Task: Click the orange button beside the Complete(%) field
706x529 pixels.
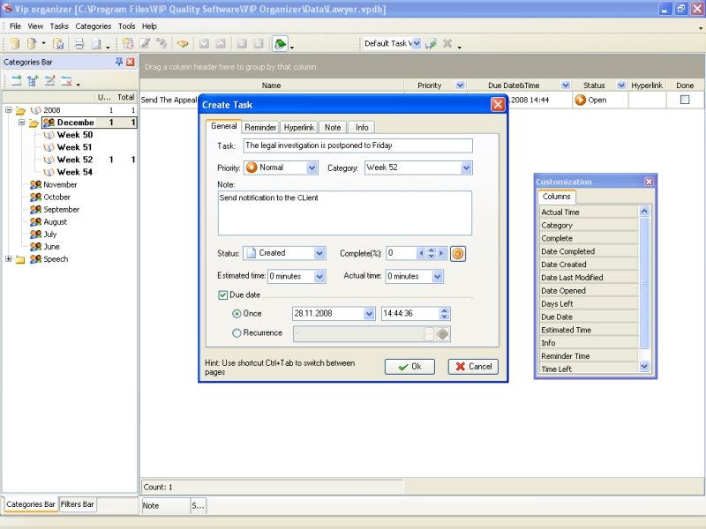Action: point(458,253)
